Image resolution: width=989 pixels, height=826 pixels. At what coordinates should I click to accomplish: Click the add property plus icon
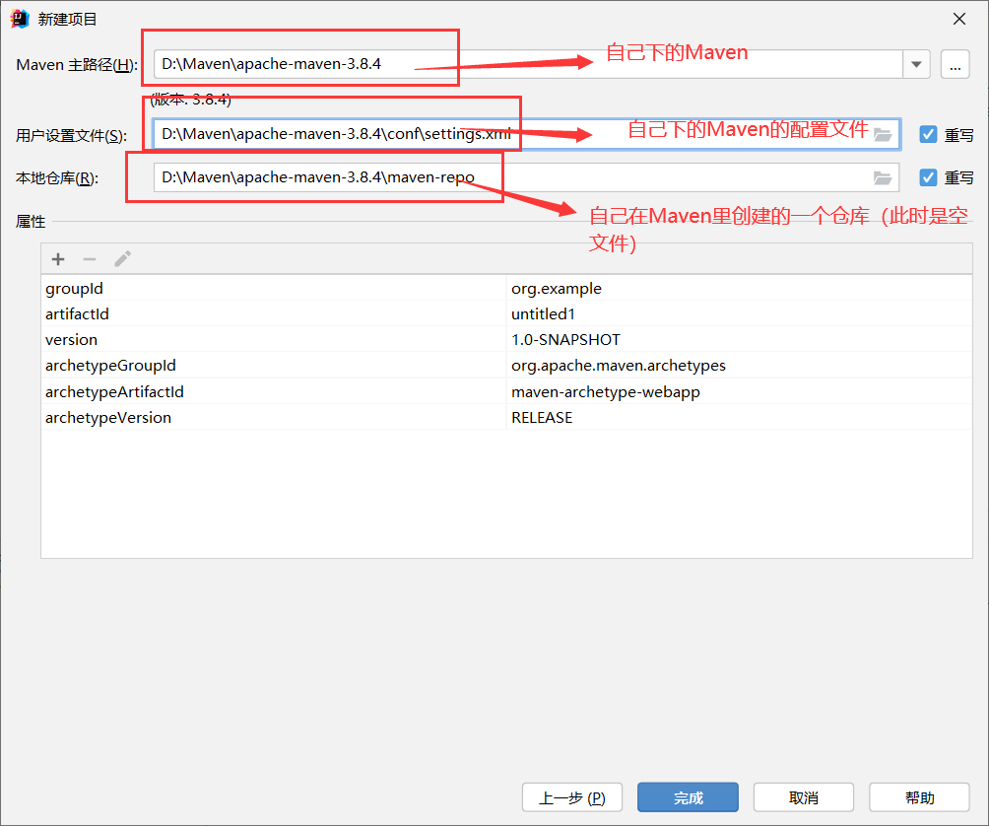pyautogui.click(x=58, y=259)
